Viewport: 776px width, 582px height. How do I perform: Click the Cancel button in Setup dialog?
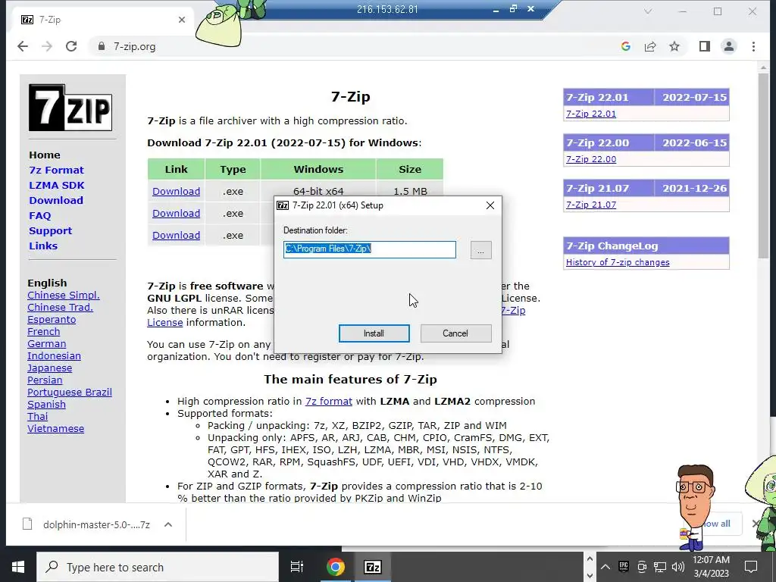point(455,333)
